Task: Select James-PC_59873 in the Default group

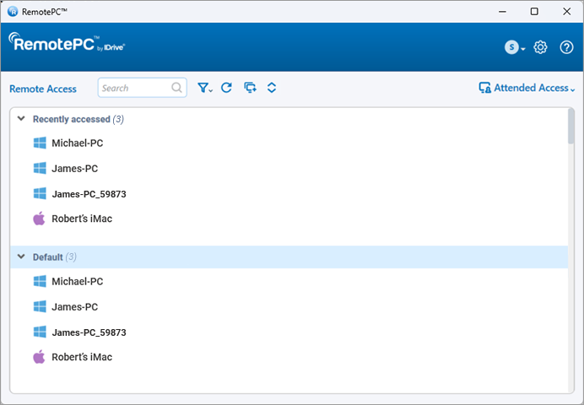Action: click(89, 332)
